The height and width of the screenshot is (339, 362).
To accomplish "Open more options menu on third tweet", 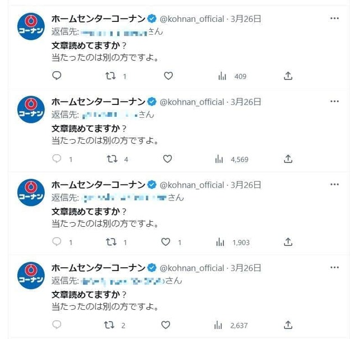I will [x=334, y=185].
